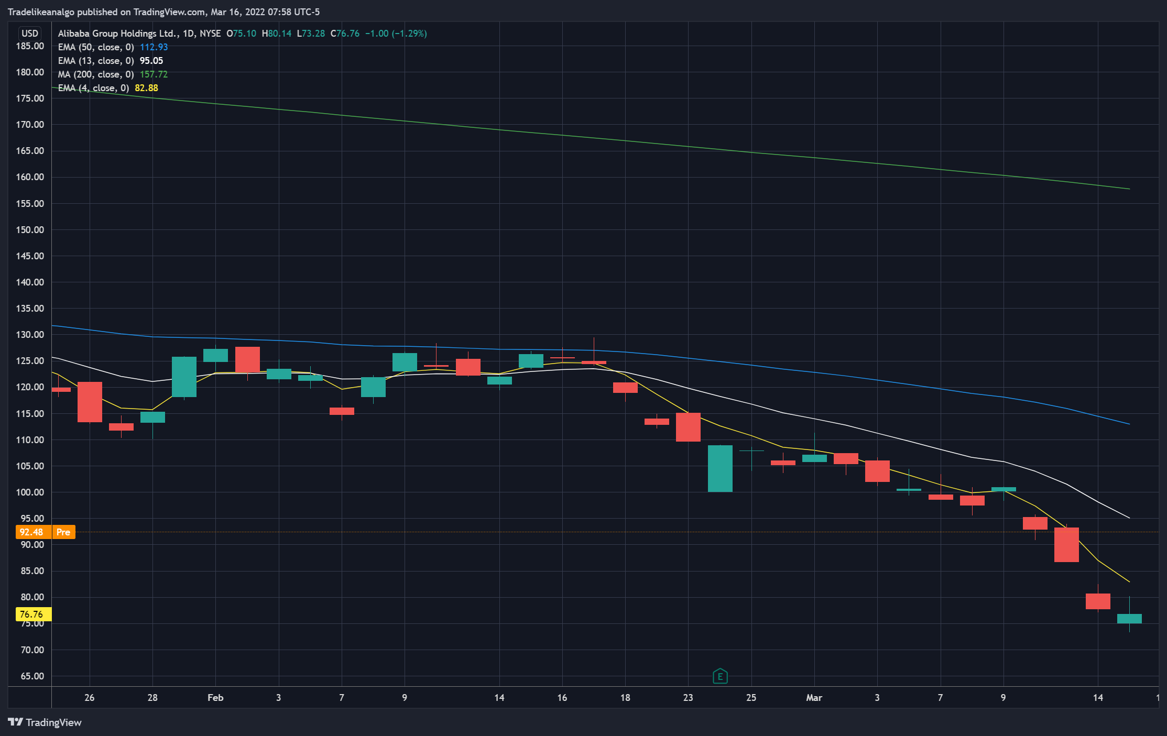Click the date label '14' in March
This screenshot has height=736, width=1167.
tap(1098, 698)
